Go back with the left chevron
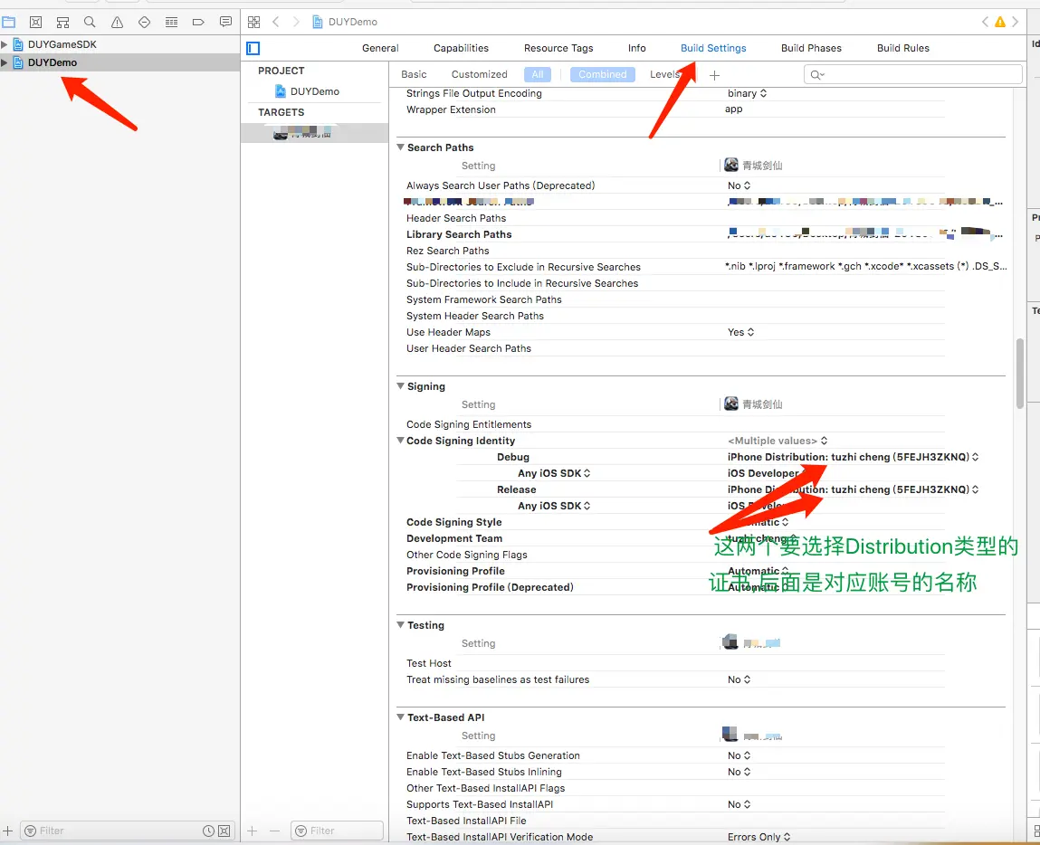This screenshot has width=1040, height=845. [276, 22]
